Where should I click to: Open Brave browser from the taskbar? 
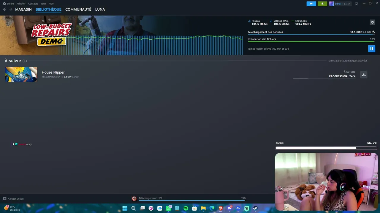tap(221, 208)
